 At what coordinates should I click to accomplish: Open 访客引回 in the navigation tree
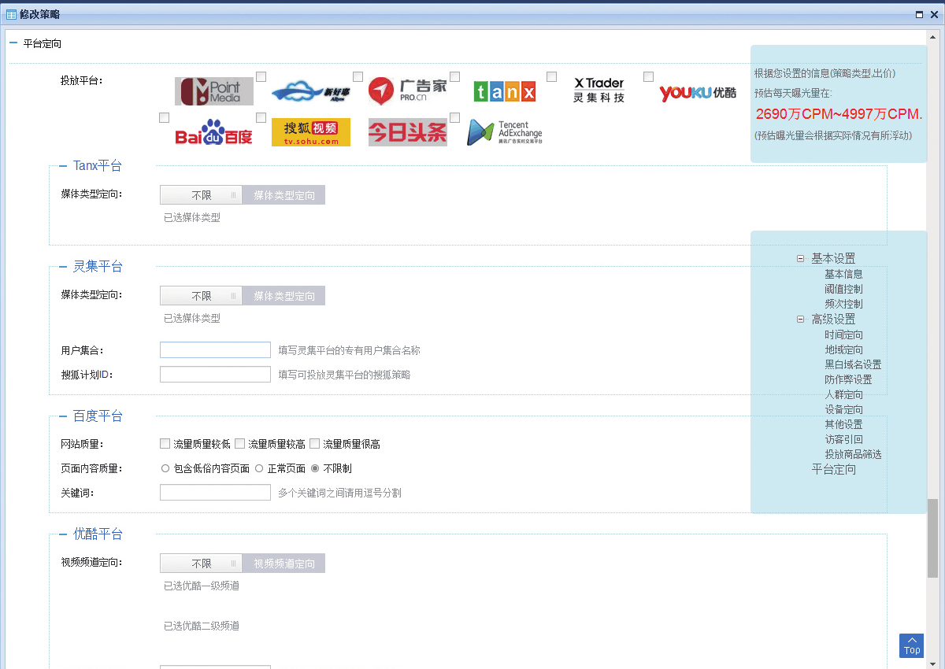click(843, 439)
